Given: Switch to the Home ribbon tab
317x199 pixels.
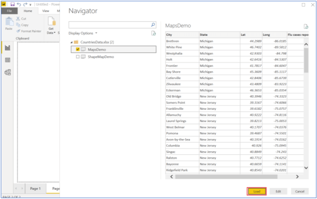Looking at the screenshot, I should tap(28, 11).
